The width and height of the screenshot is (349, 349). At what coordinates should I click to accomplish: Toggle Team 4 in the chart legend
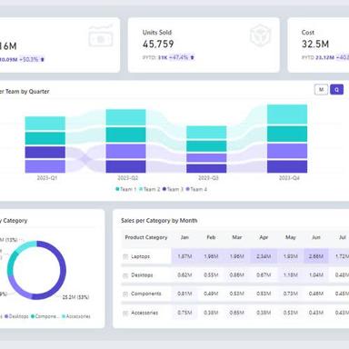[196, 189]
